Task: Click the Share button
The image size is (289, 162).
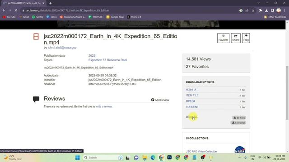Action: click(236, 38)
